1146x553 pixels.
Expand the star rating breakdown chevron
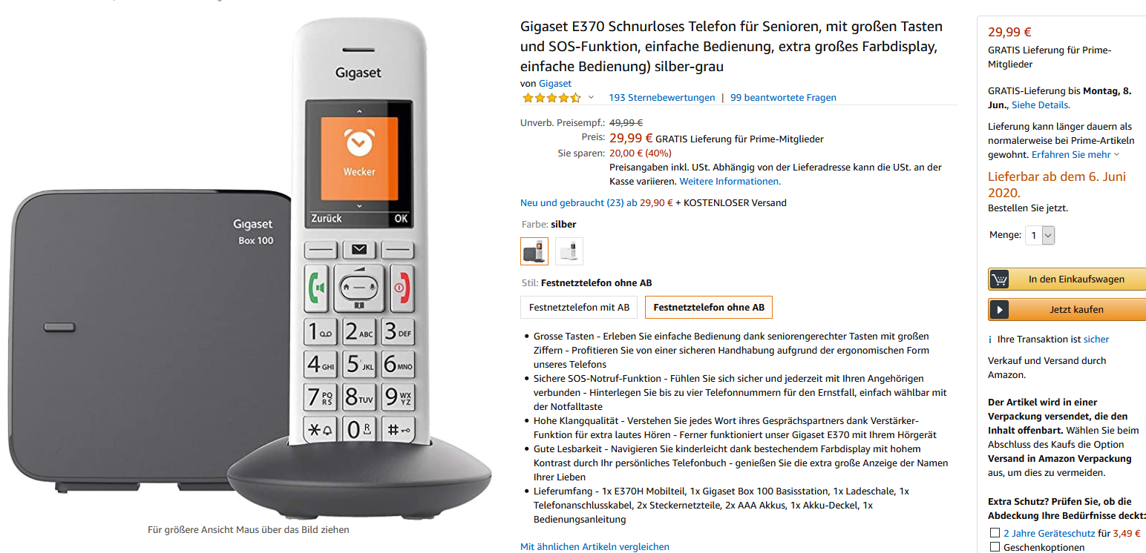coord(592,98)
